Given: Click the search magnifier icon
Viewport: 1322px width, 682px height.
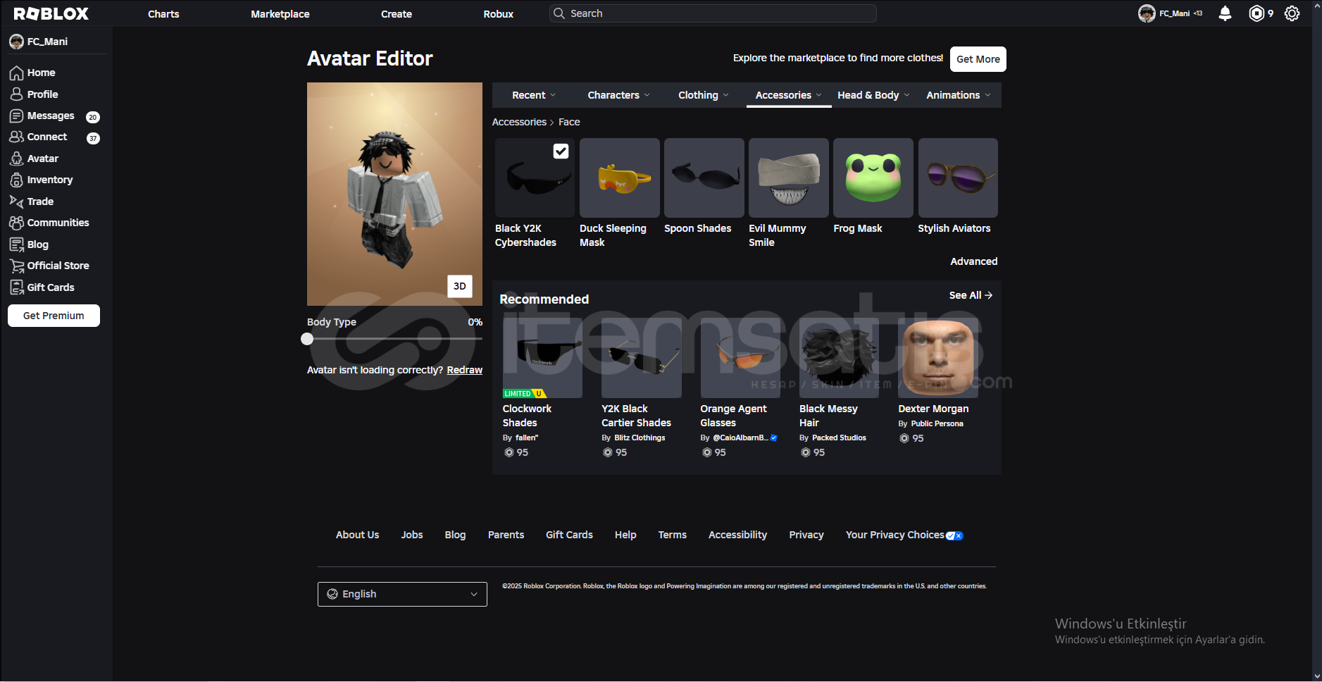Looking at the screenshot, I should point(559,13).
